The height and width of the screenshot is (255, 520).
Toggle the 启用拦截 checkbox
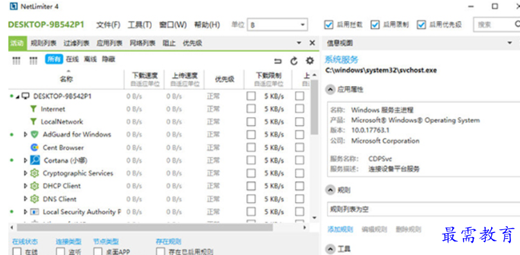click(x=329, y=25)
